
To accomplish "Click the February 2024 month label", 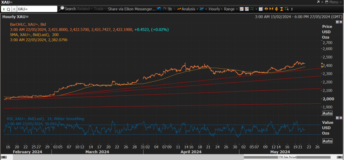I will (27, 152).
